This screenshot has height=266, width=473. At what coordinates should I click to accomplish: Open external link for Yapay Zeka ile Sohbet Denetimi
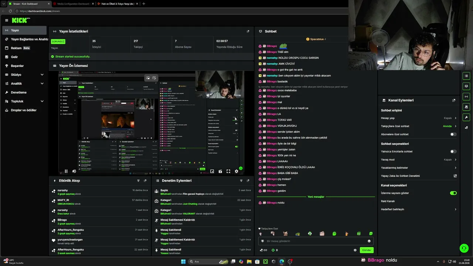pyautogui.click(x=455, y=176)
